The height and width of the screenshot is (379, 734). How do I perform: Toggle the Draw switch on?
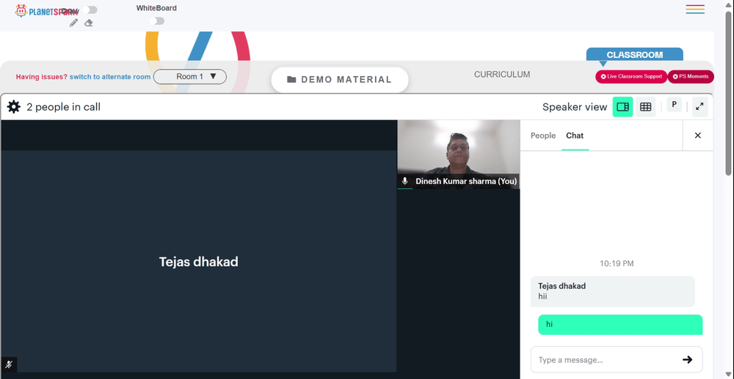pyautogui.click(x=90, y=10)
